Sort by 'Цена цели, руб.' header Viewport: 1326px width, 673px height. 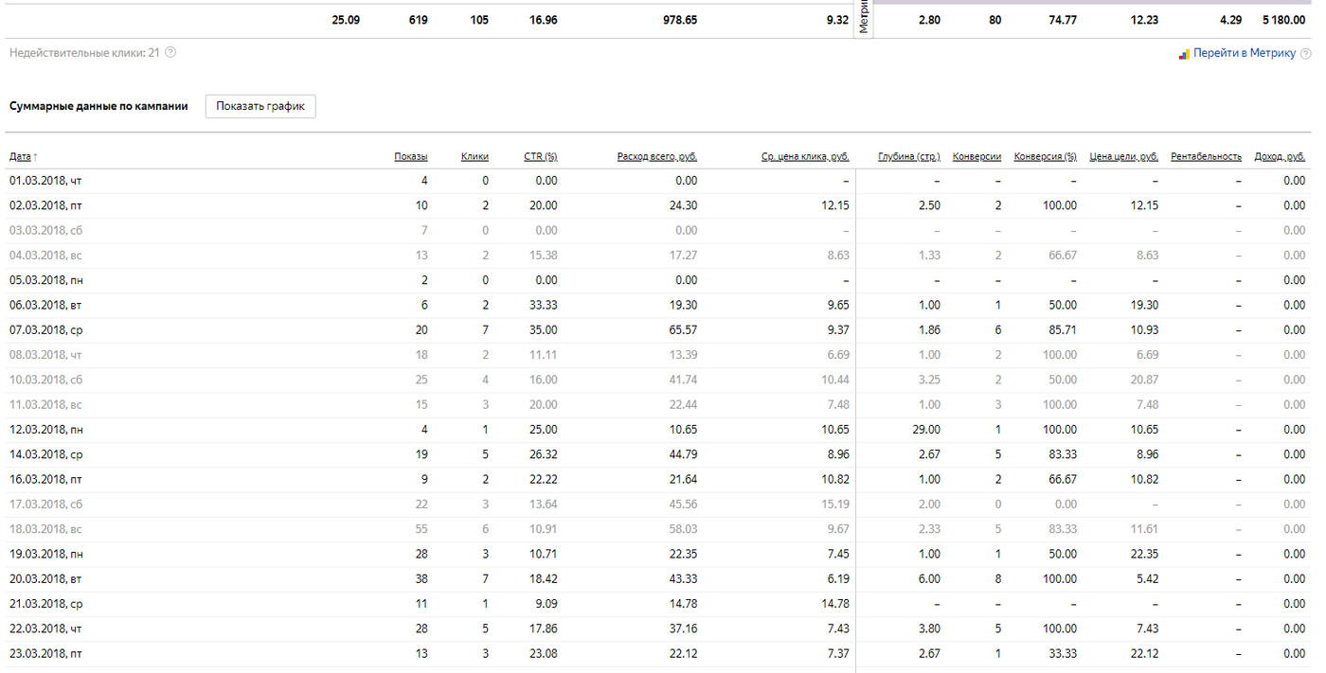pyautogui.click(x=1123, y=156)
